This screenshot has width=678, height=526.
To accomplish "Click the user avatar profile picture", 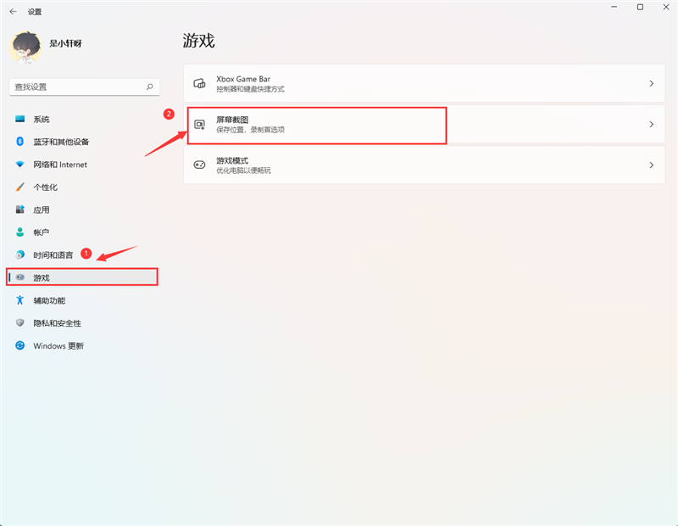I will (x=26, y=47).
